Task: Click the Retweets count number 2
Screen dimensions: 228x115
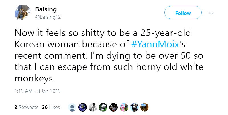Action: [x=15, y=107]
